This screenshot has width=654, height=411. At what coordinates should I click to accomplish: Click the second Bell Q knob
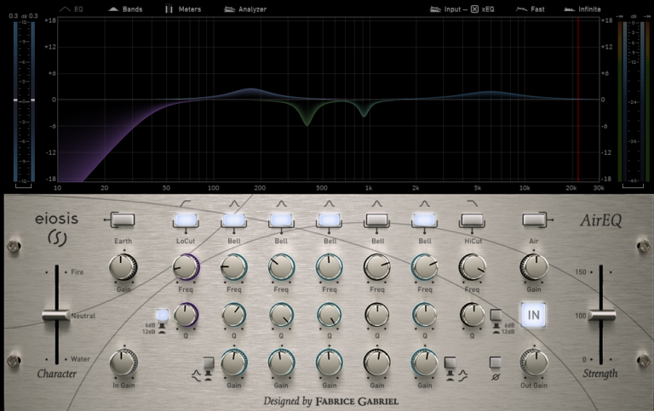(281, 315)
